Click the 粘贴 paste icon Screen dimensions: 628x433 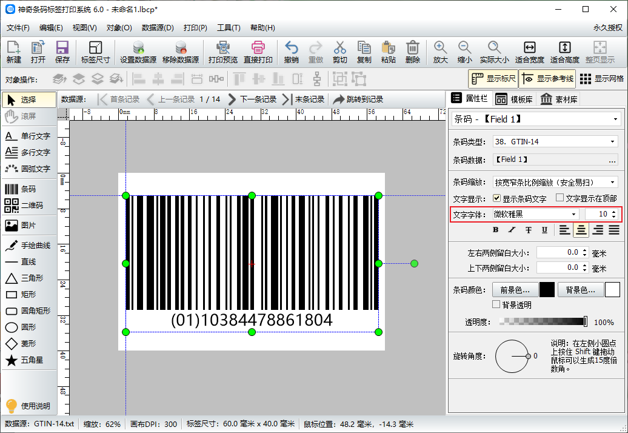(388, 52)
